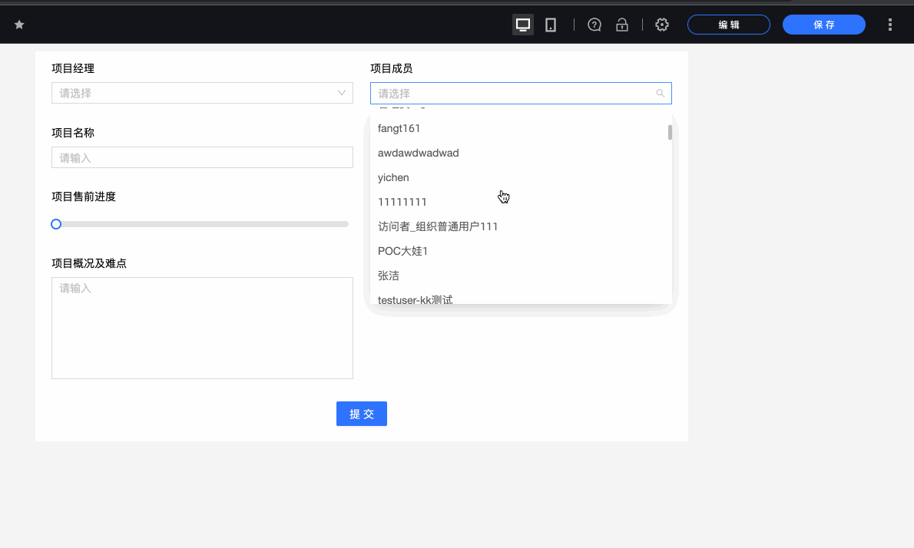Click the 项目经理 dropdown chevron arrow
This screenshot has width=914, height=548.
(342, 93)
